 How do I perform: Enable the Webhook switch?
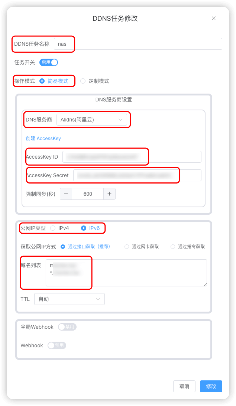coord(57,345)
